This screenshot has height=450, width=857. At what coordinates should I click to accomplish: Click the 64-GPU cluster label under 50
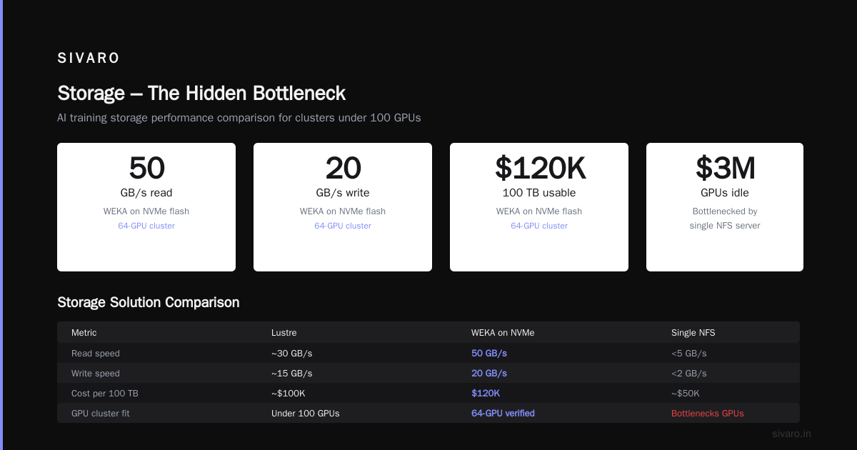click(146, 226)
